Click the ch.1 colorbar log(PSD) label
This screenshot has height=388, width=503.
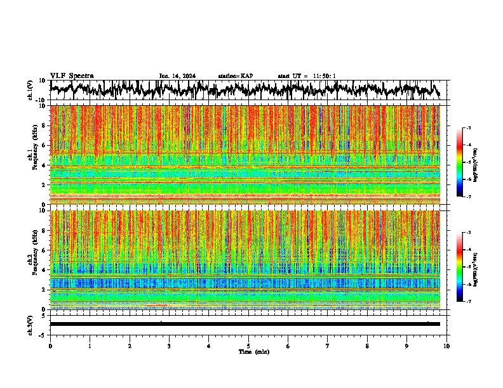point(476,165)
